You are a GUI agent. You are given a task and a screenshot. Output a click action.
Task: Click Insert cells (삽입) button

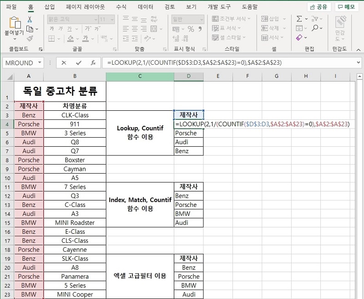click(x=273, y=19)
